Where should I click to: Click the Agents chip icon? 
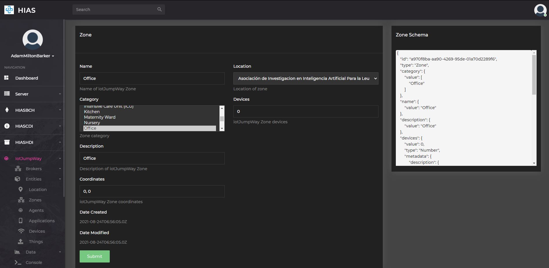click(21, 210)
